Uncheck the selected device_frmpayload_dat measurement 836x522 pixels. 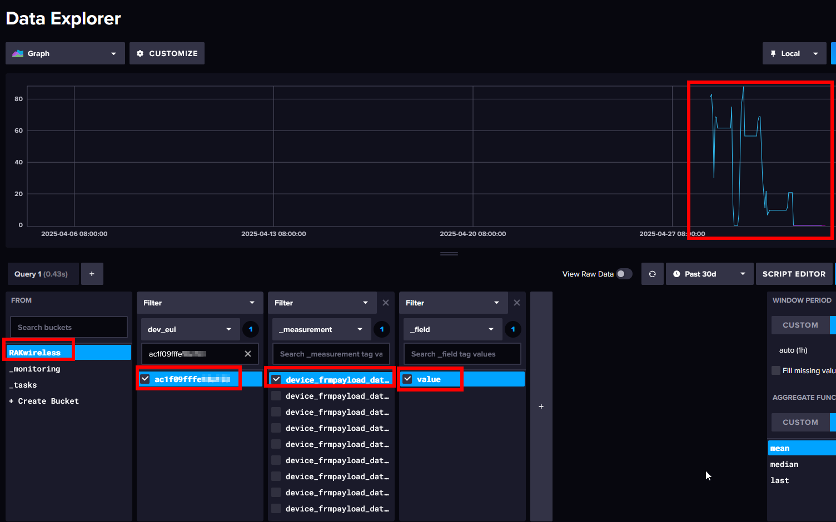(x=276, y=379)
